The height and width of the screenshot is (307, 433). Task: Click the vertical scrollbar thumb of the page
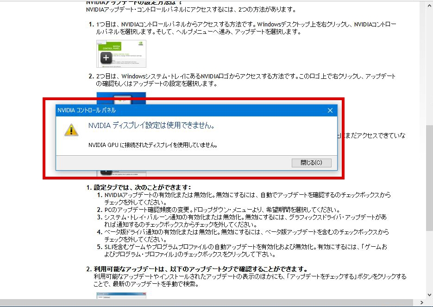[429, 178]
